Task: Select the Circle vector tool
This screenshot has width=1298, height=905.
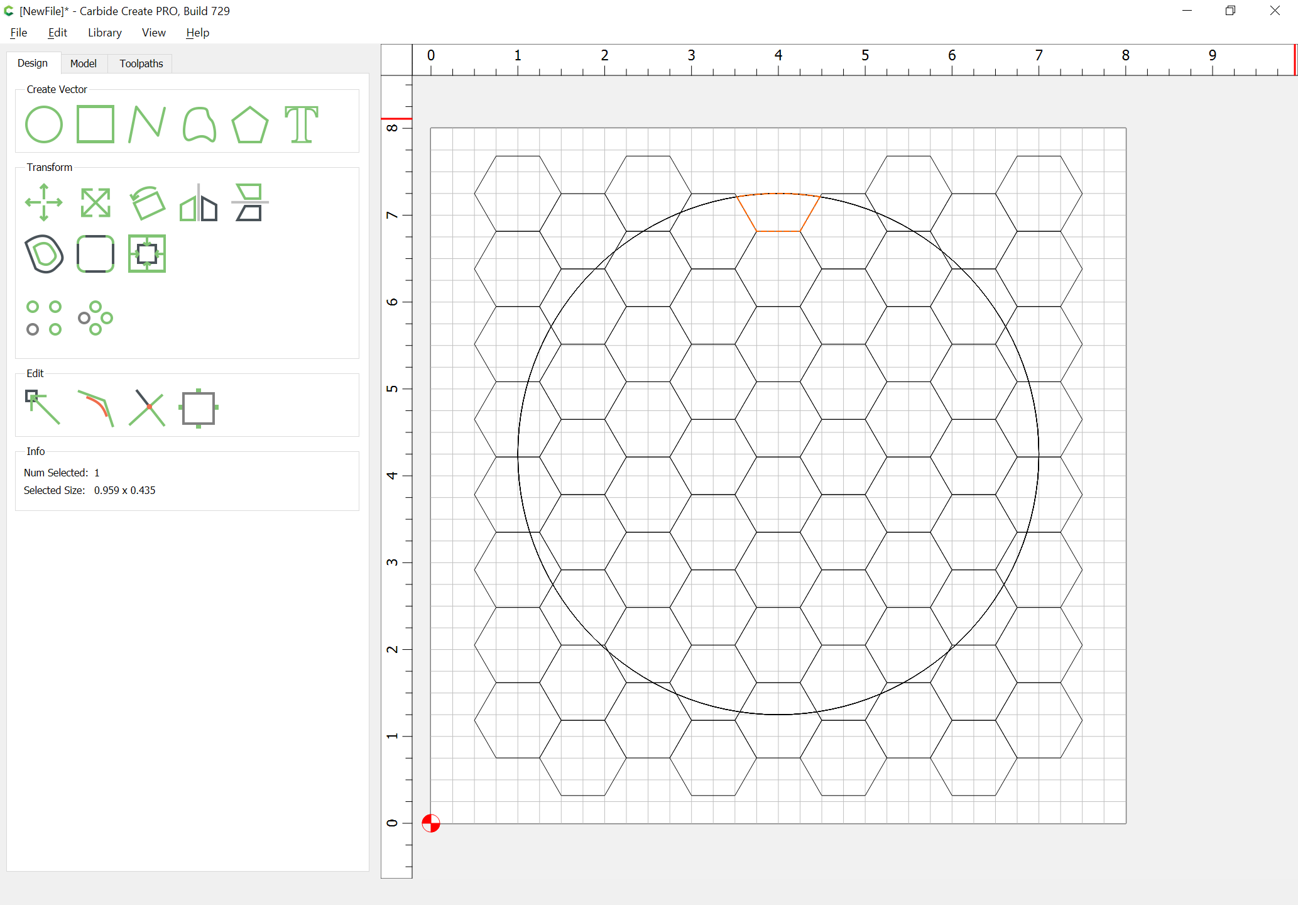Action: click(43, 124)
